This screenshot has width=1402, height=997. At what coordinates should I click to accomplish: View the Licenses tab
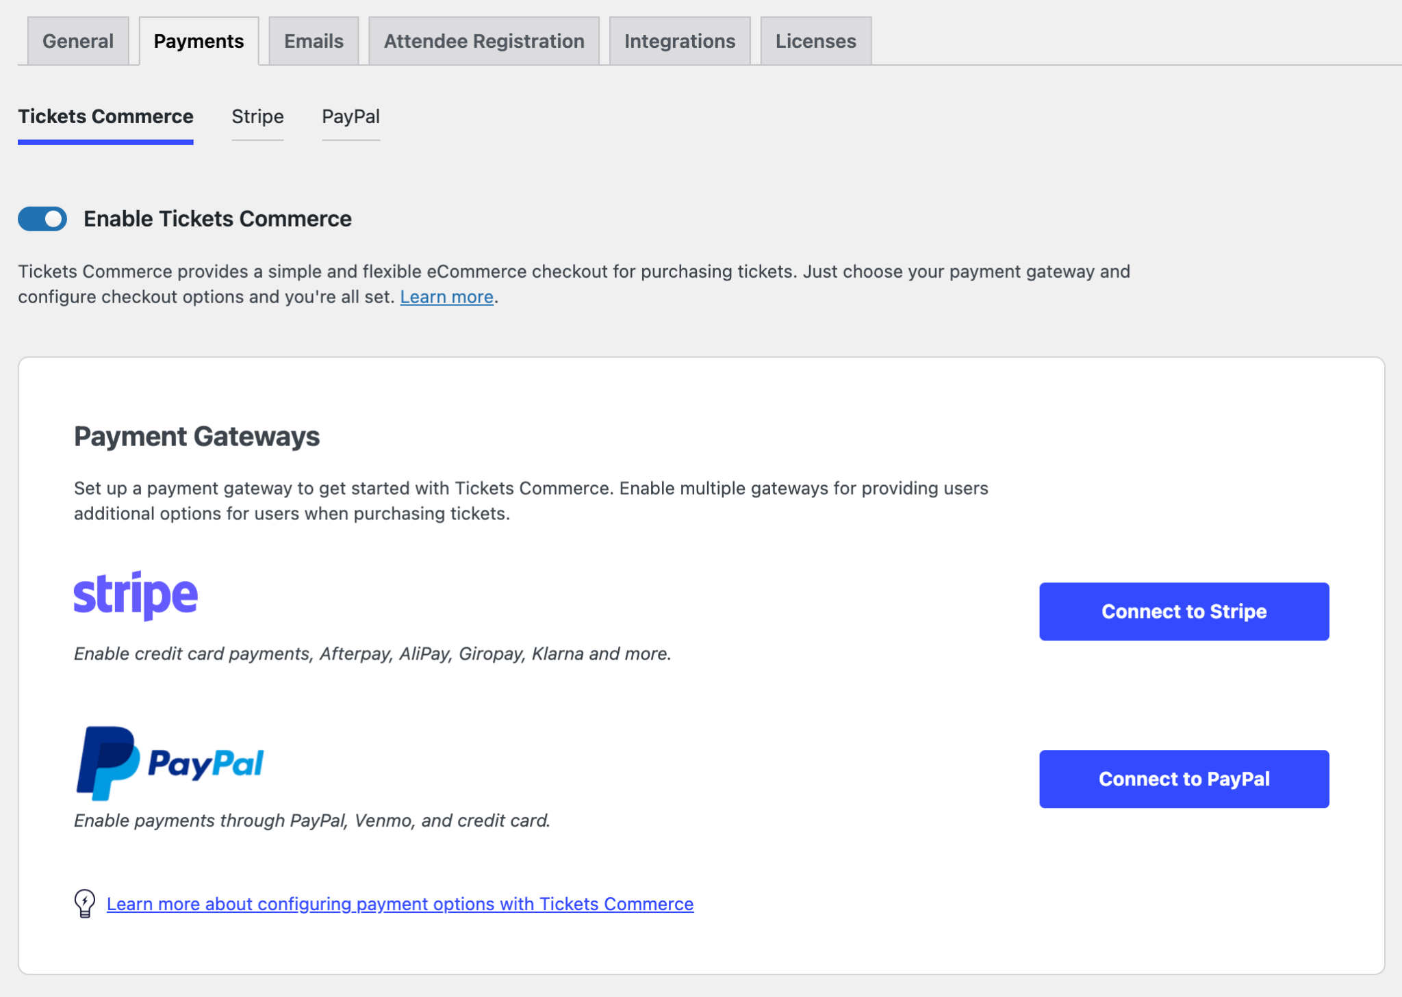[x=815, y=41]
